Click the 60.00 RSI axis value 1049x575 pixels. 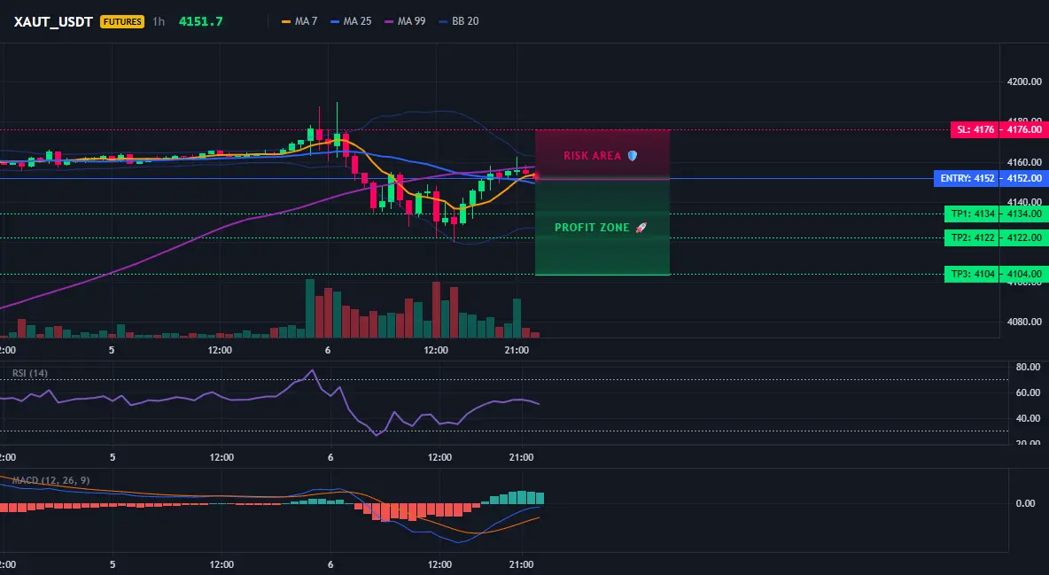tap(1028, 392)
